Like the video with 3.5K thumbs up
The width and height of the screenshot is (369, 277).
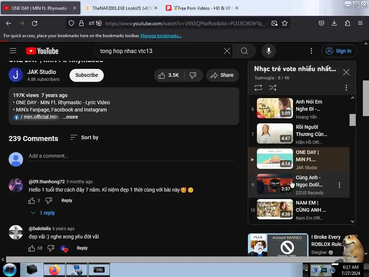point(169,75)
